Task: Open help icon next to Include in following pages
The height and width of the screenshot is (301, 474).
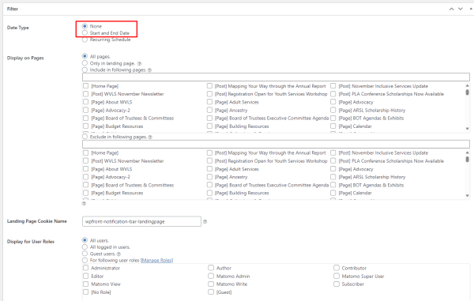Action: point(149,70)
